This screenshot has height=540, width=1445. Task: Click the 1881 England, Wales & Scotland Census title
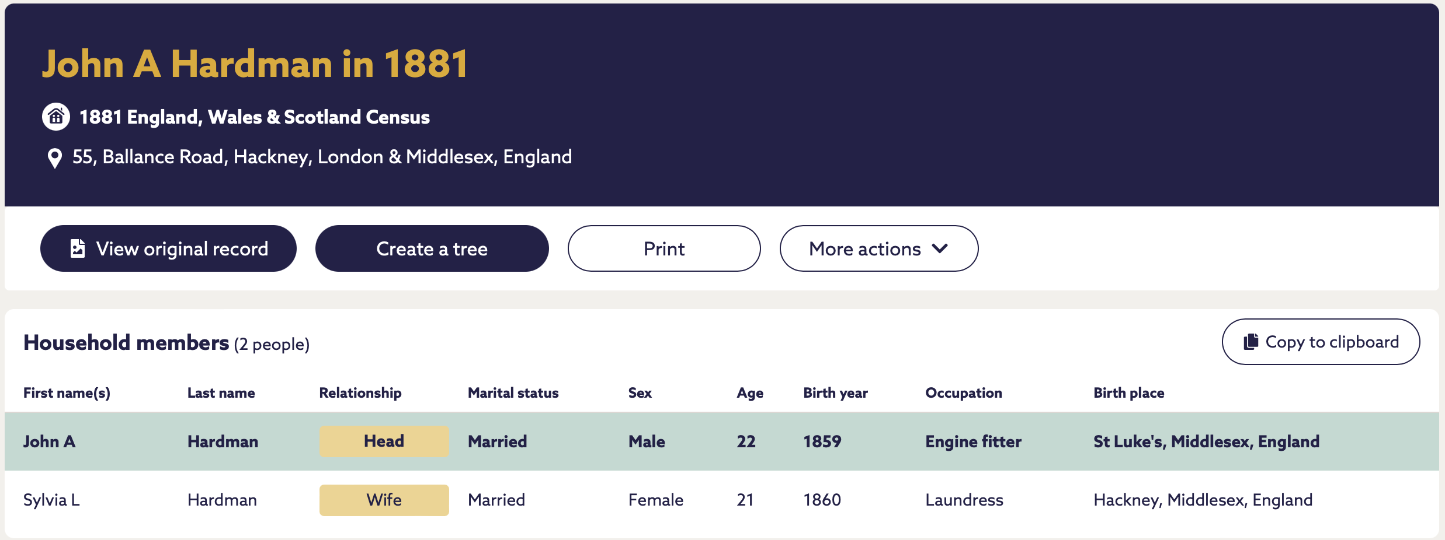(255, 117)
